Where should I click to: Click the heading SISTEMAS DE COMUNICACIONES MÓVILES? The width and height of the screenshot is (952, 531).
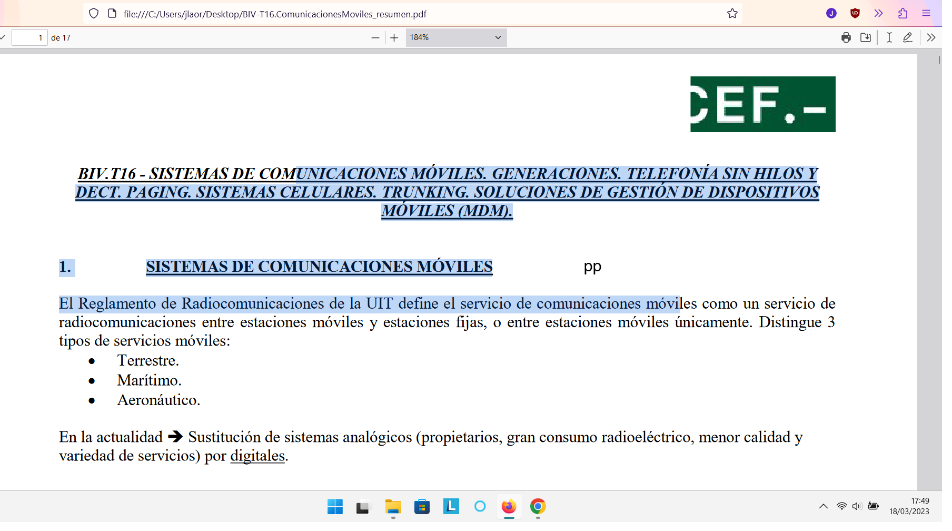coord(319,267)
